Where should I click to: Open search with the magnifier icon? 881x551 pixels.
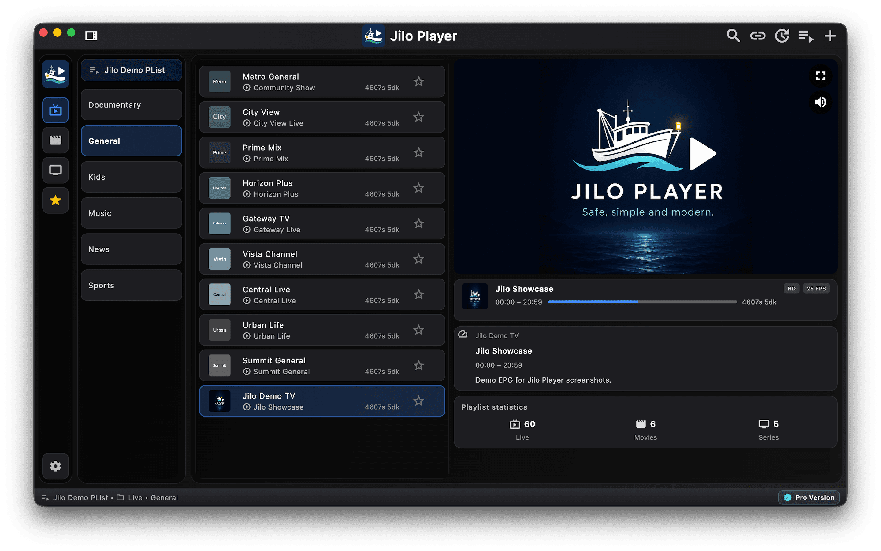click(733, 36)
